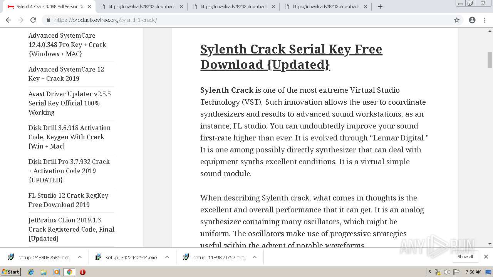Open the network tray icon
The height and width of the screenshot is (277, 493).
click(438, 272)
